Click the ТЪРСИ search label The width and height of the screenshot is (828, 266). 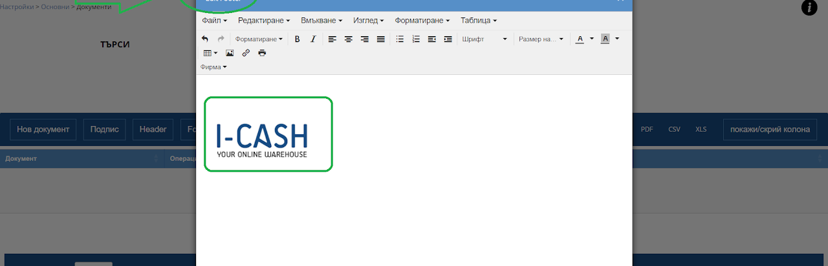pos(115,45)
